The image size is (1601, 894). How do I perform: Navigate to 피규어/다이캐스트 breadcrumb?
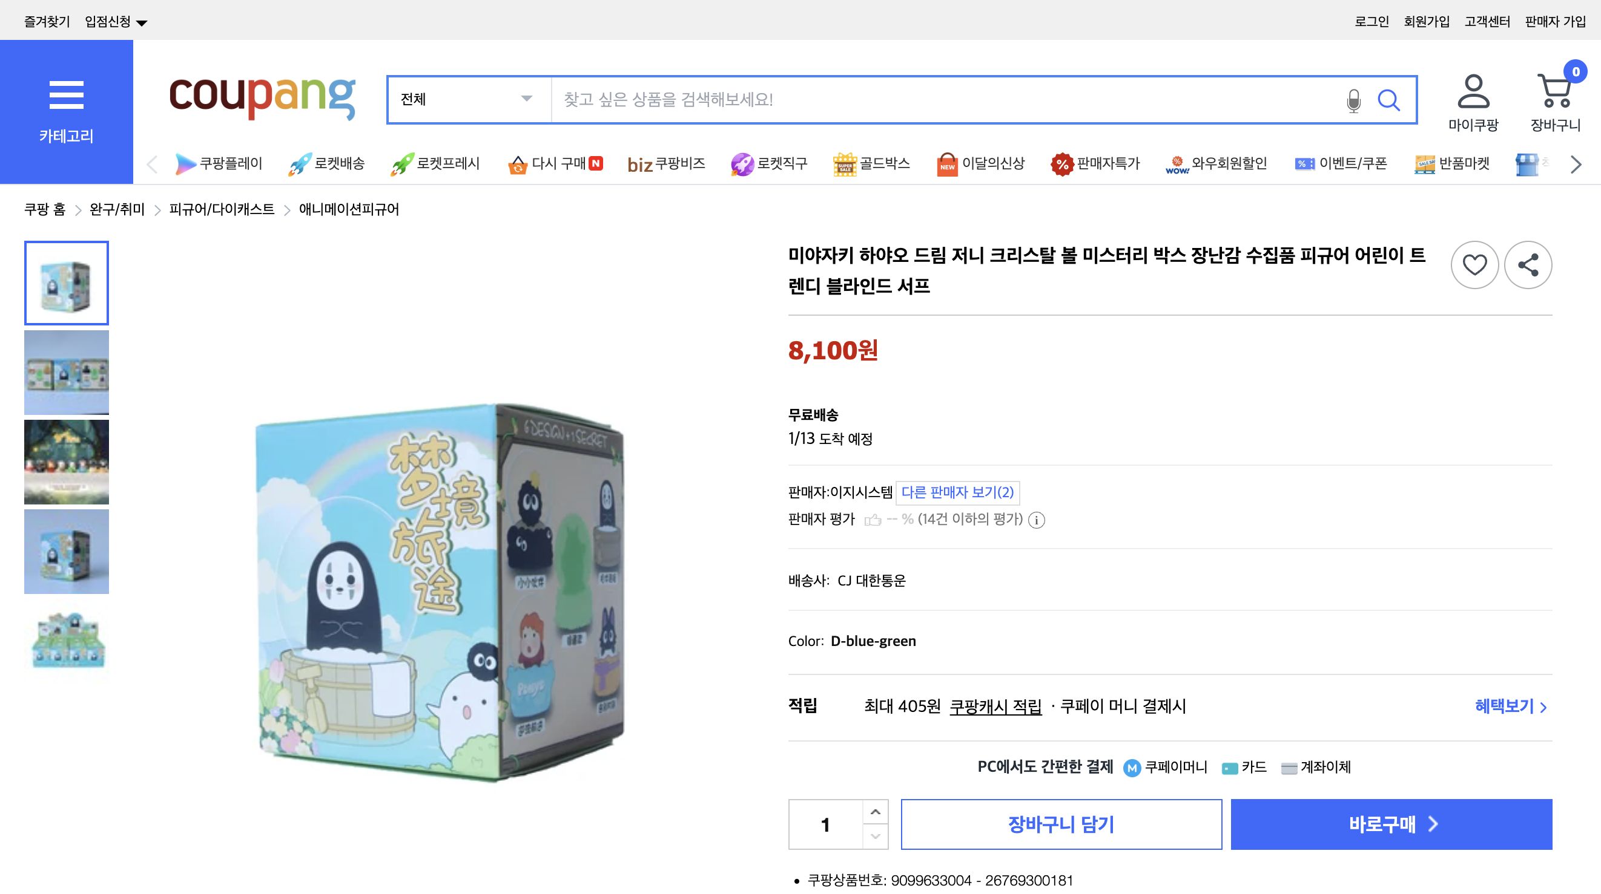pos(220,209)
